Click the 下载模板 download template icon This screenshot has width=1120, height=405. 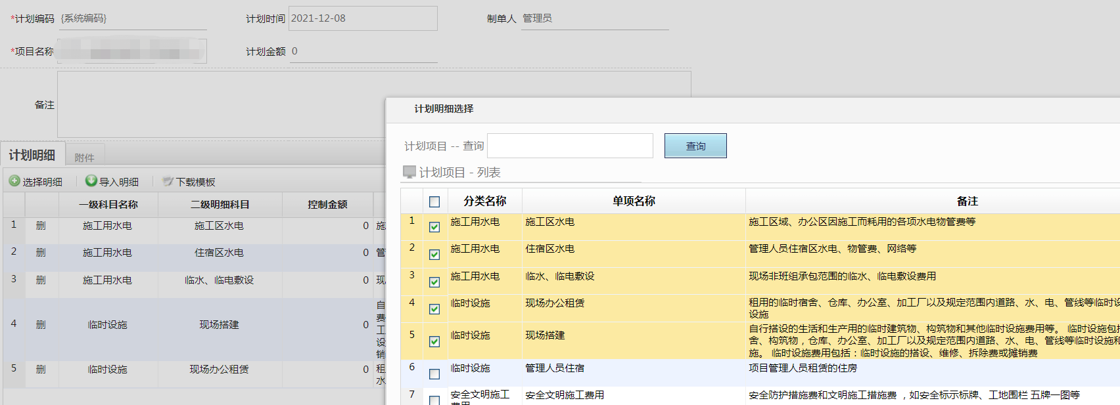point(168,181)
